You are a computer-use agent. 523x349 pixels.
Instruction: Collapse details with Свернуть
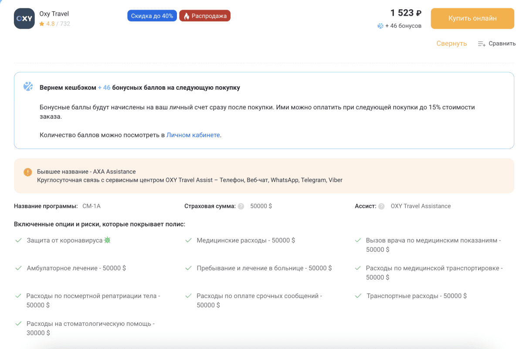[452, 44]
